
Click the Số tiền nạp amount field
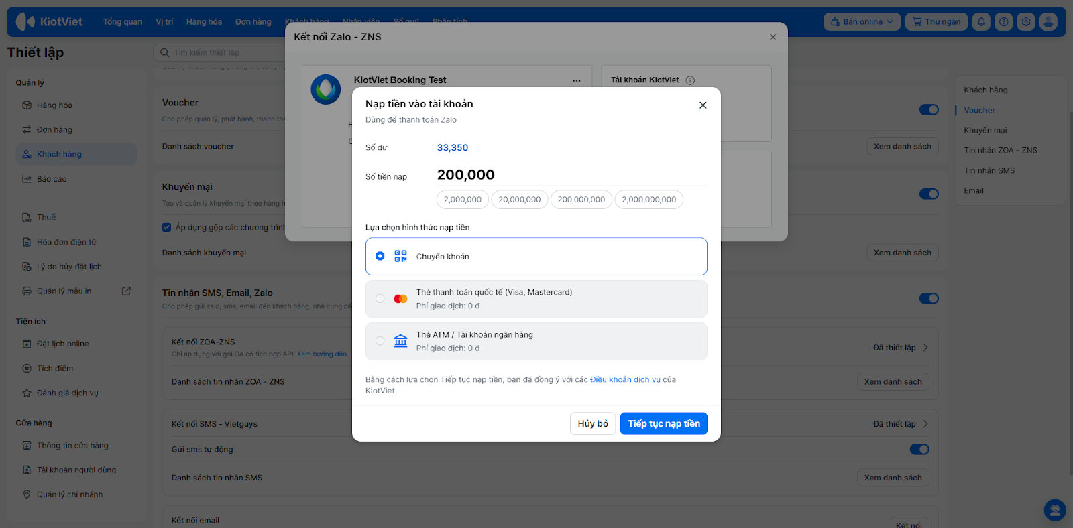pos(570,175)
